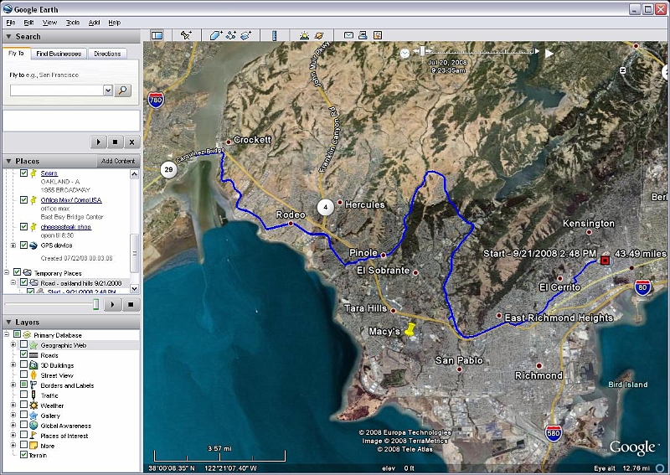This screenshot has width=670, height=475.
Task: Open the Sears placemark link
Action: click(49, 173)
